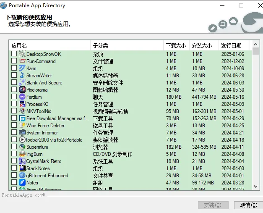Click the Portable App Directory title icon
263x213 pixels.
pyautogui.click(x=3, y=5)
